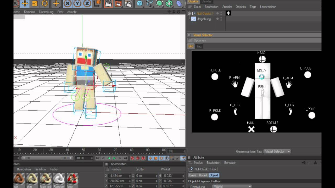Click frame 50 on the timeline ruler

[83, 150]
